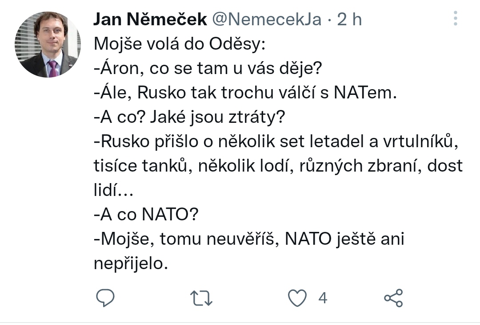This screenshot has width=480, height=325.
Task: Click the line starting "tisíce tanků"
Action: (x=278, y=167)
